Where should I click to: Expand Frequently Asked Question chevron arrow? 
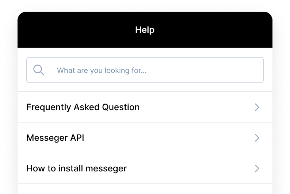coord(257,107)
